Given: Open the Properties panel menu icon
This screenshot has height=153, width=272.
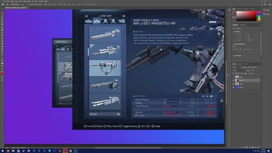Looking at the screenshot, I should (261, 25).
